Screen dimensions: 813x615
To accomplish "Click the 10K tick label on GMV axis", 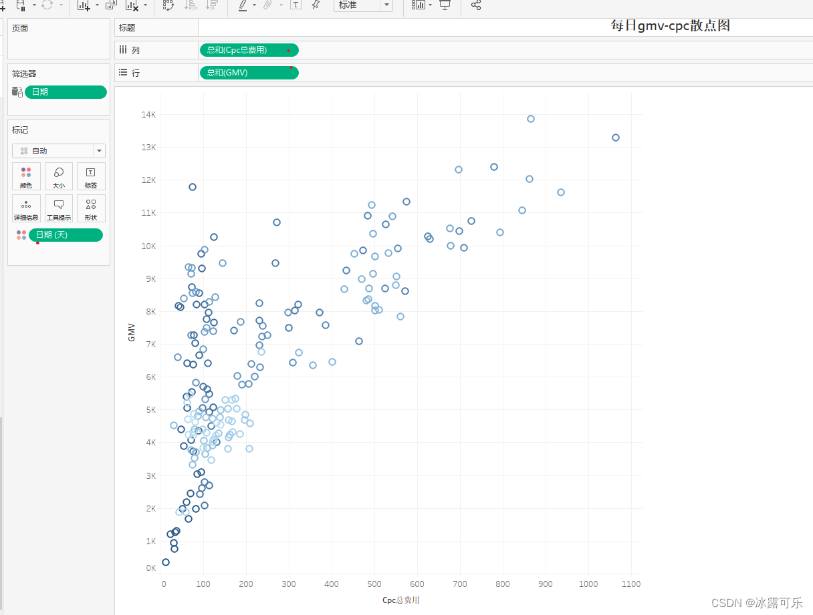I will click(148, 246).
